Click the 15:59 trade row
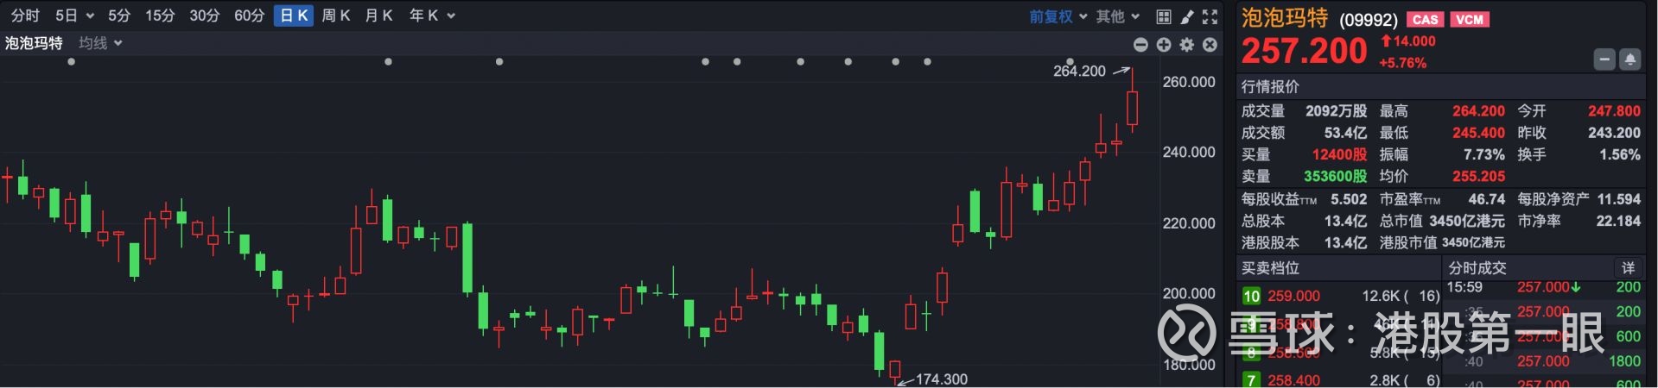Image resolution: width=1658 pixels, height=388 pixels. (x=1544, y=287)
